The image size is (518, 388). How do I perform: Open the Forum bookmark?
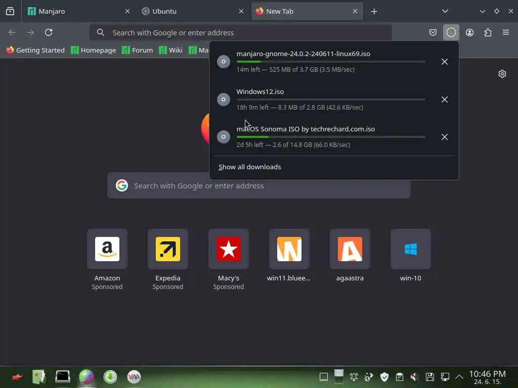coord(138,50)
